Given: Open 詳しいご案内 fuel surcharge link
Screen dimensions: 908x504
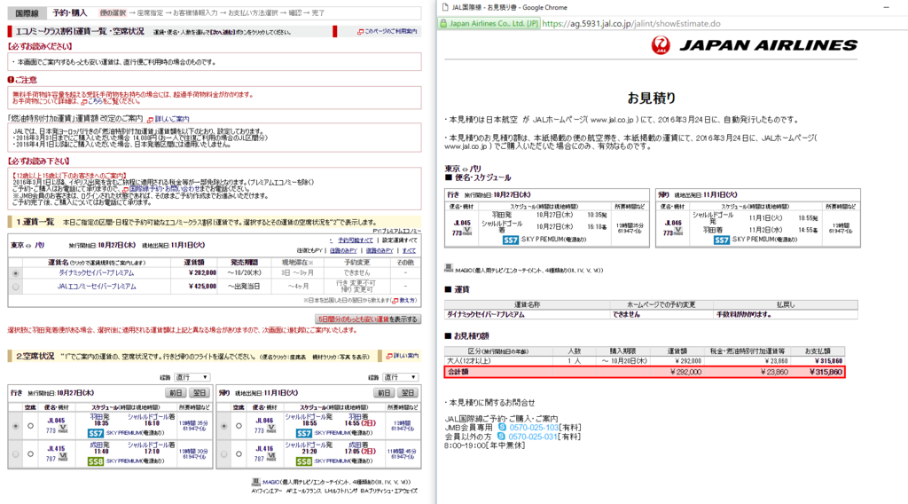Looking at the screenshot, I should (x=168, y=119).
